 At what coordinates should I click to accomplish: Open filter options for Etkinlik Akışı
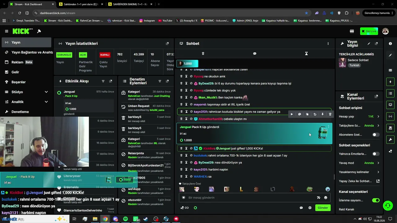click(x=103, y=81)
